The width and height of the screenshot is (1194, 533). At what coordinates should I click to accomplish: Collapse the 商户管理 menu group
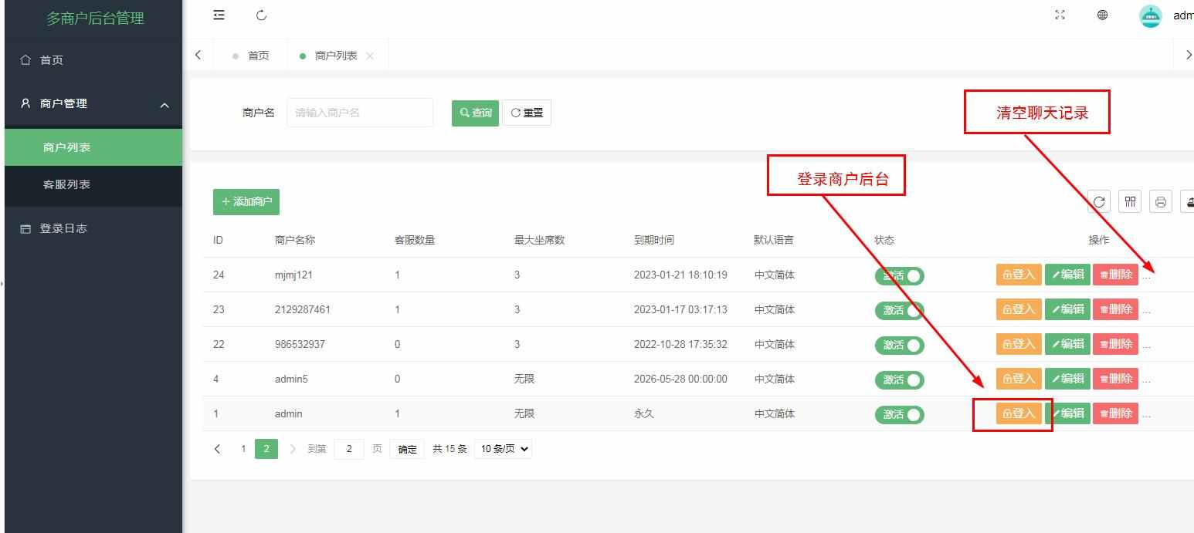pyautogui.click(x=93, y=103)
